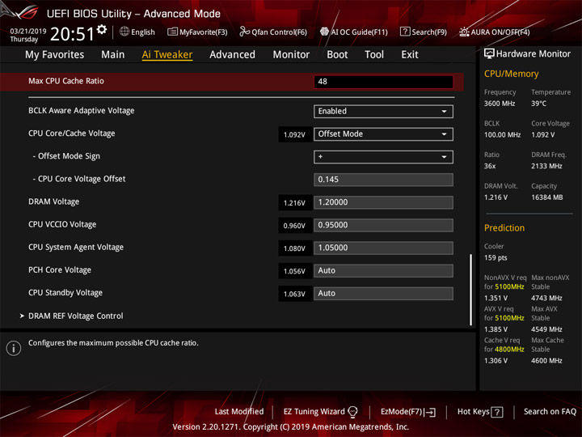Screen dimensions: 582x437
Task: Click Last Modified
Action: point(239,412)
